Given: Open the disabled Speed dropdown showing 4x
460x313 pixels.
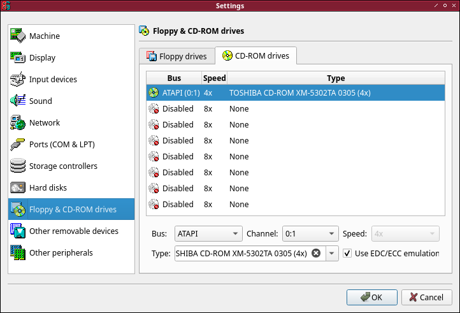Looking at the screenshot, I should click(x=405, y=234).
